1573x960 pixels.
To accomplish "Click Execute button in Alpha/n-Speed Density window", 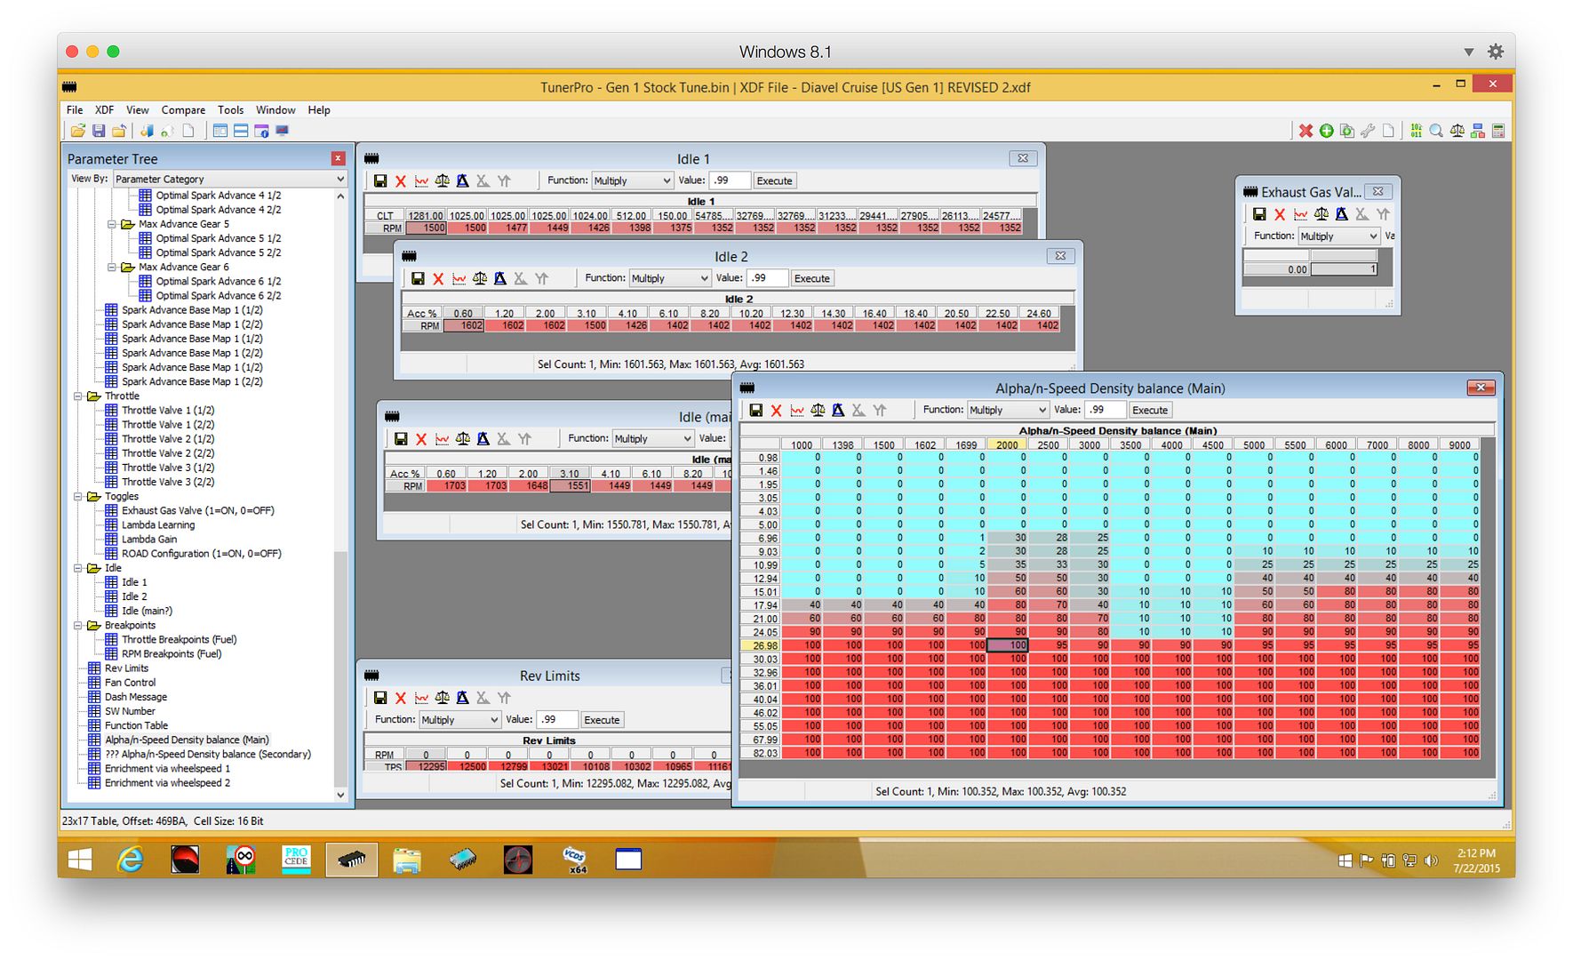I will pos(1149,410).
